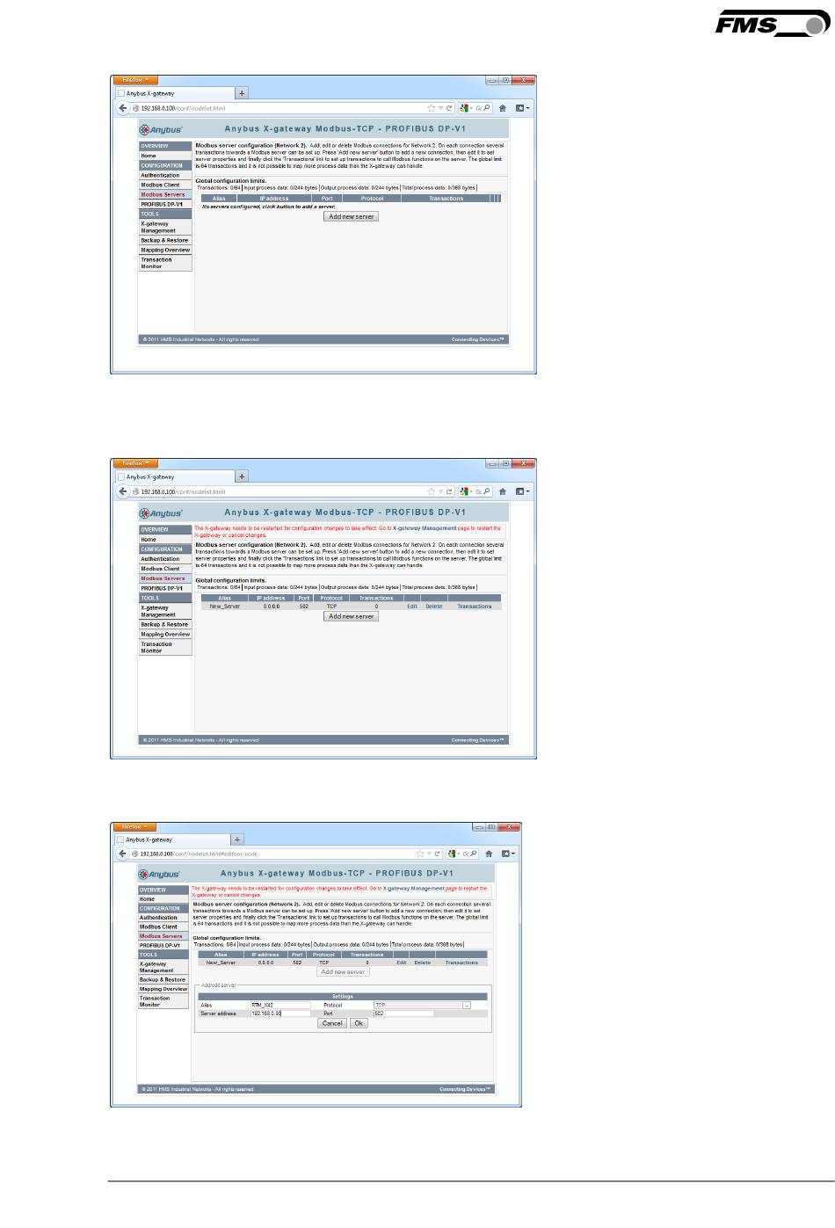Click Anybus logo in third screenshot
This screenshot has width=835, height=1228.
160,874
